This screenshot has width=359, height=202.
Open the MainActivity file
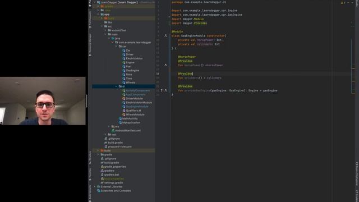pos(128,118)
